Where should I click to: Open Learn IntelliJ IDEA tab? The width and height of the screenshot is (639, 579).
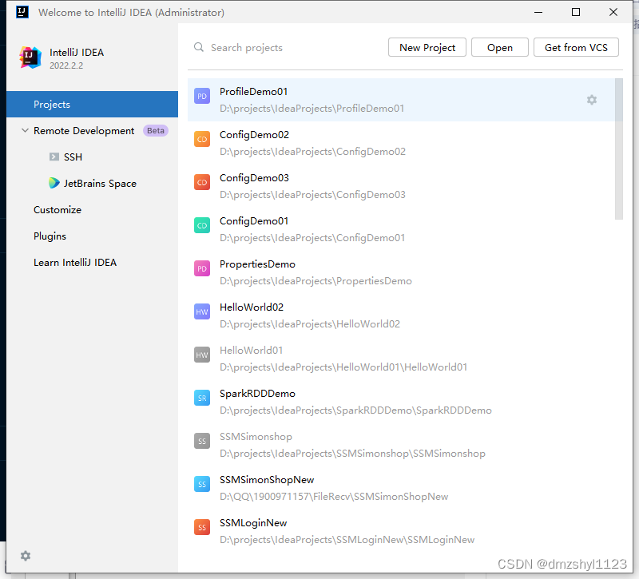92,263
